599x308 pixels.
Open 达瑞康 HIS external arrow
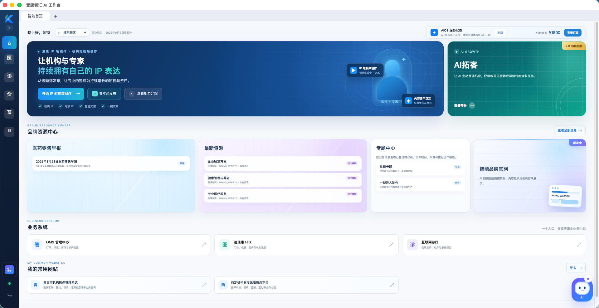coord(391,245)
